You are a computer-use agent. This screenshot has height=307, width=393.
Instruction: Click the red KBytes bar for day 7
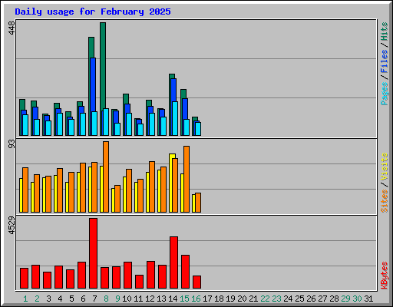point(94,253)
